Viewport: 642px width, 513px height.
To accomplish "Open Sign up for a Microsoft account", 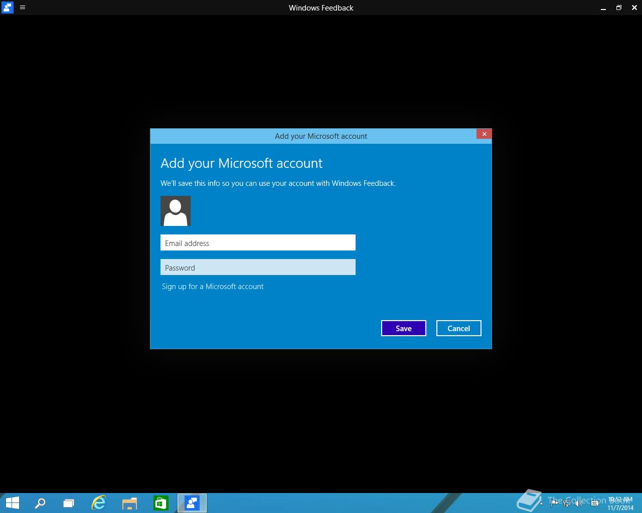I will pos(213,287).
